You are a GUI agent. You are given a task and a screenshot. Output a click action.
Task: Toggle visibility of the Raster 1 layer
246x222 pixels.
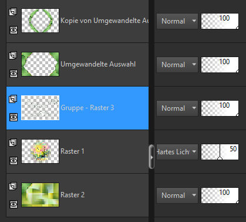tap(14, 161)
